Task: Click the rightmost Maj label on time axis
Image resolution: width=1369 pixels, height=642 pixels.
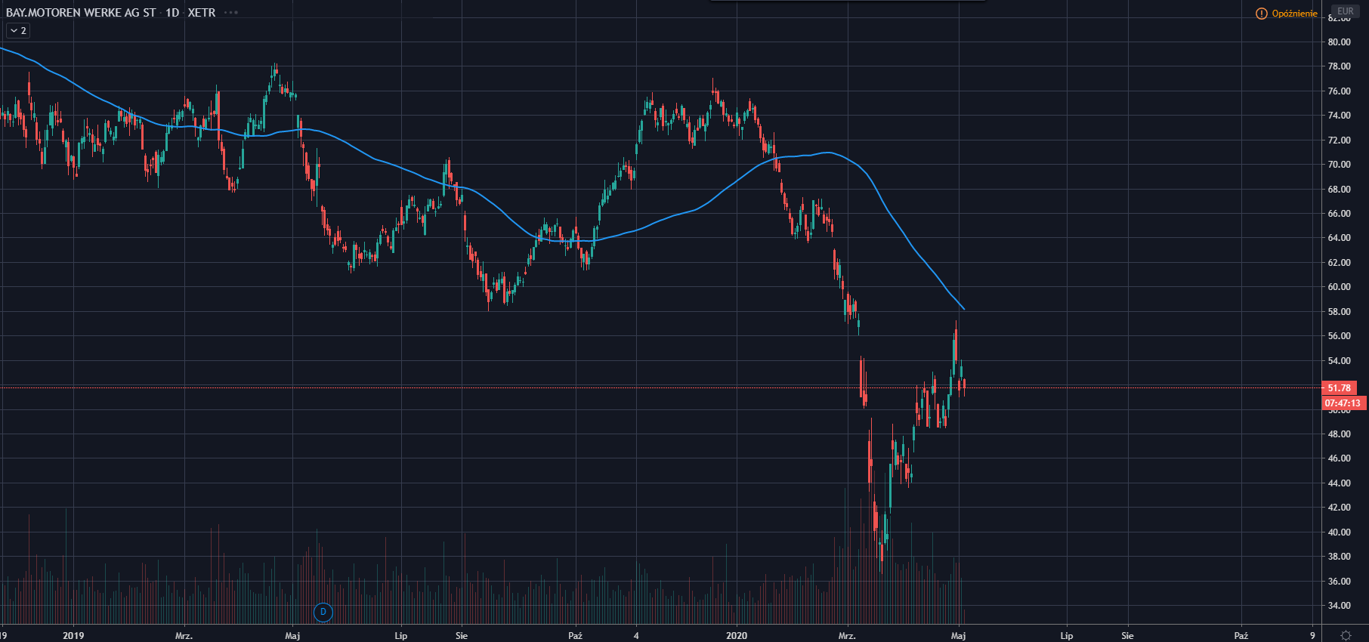Action: 958,635
